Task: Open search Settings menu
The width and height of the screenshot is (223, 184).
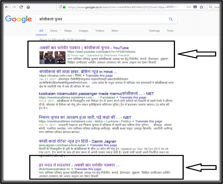Action: point(154,31)
